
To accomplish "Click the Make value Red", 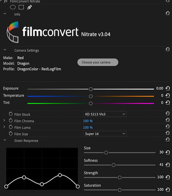I will (20, 58).
